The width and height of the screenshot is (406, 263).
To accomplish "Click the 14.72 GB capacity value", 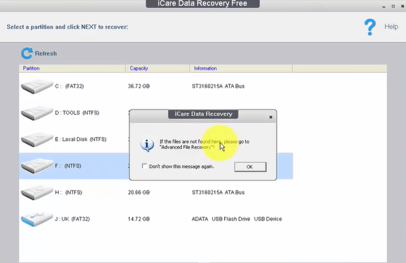I will tap(139, 219).
